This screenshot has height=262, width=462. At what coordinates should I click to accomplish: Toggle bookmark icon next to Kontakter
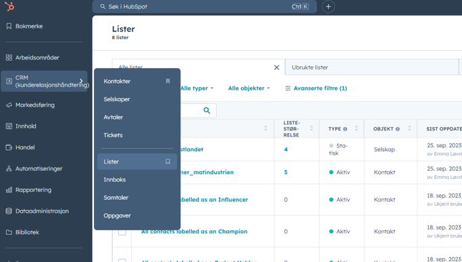tap(168, 81)
